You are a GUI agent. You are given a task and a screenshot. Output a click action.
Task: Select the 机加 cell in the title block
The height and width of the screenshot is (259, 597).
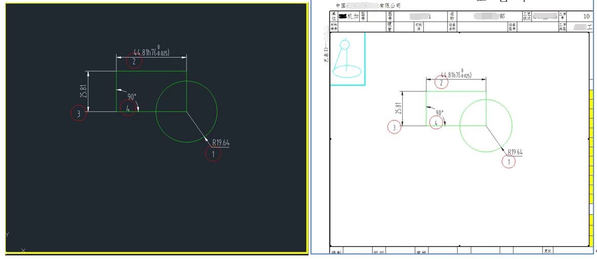pos(353,16)
